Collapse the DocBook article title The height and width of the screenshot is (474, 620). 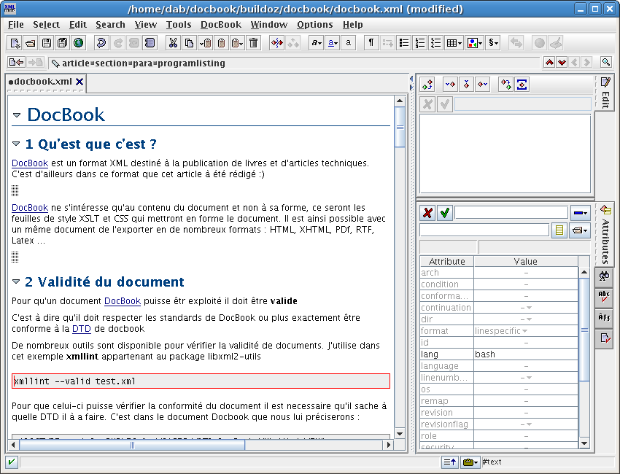pos(17,115)
